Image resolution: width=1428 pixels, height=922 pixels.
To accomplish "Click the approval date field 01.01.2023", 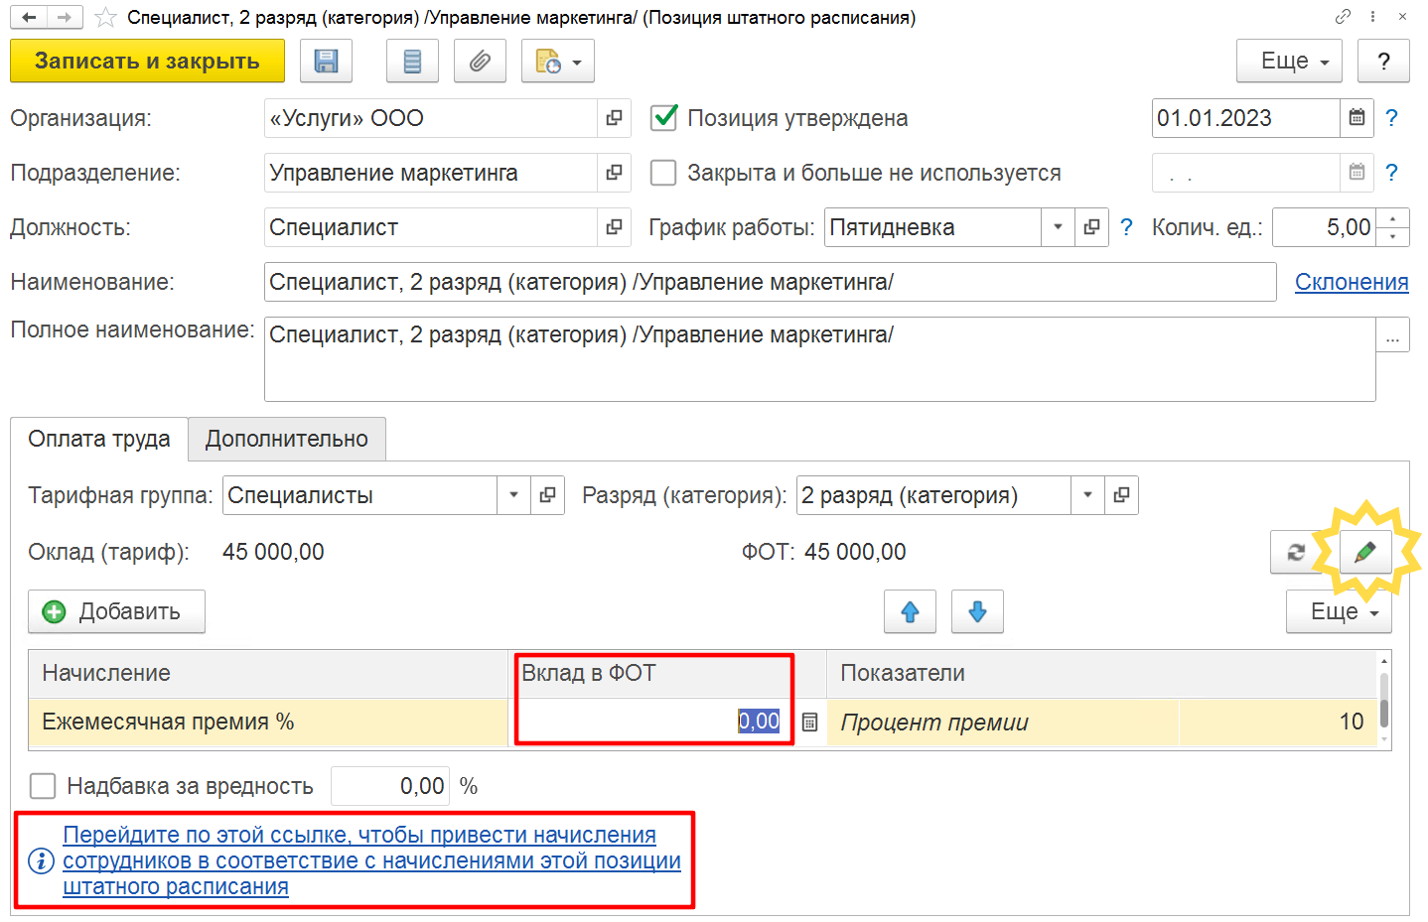I will point(1245,118).
